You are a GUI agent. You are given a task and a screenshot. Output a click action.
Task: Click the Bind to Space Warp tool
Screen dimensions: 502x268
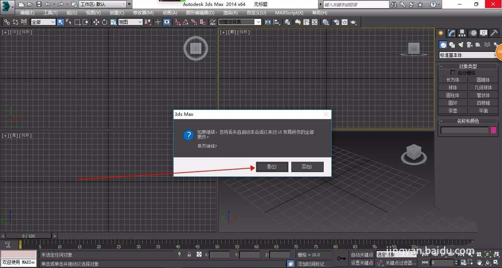click(x=24, y=22)
